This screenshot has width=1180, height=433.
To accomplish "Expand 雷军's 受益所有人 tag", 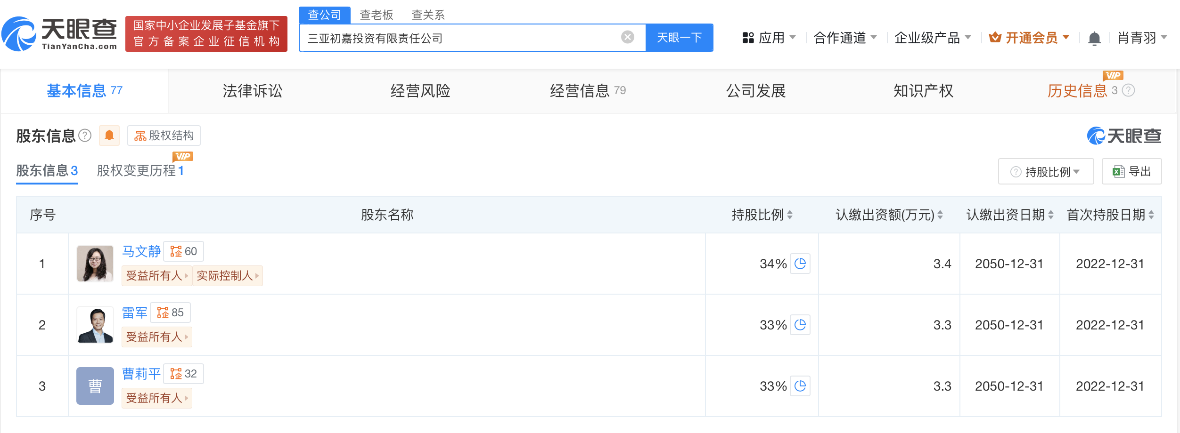I will coord(156,337).
